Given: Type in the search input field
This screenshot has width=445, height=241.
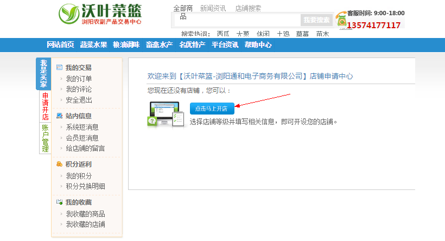Looking at the screenshot, I should [x=239, y=20].
